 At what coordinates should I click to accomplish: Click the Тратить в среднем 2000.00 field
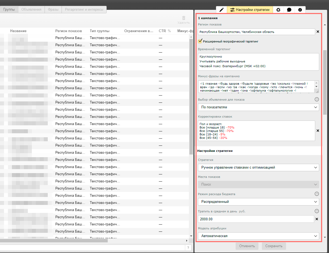(x=256, y=219)
